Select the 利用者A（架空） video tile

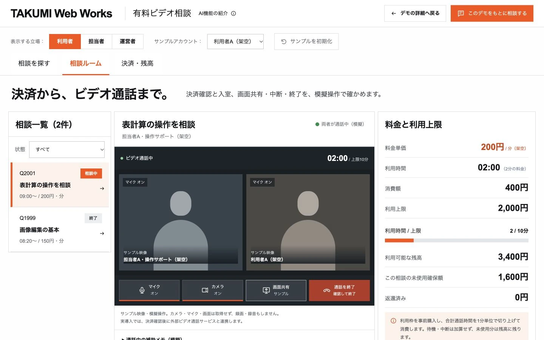pos(308,222)
